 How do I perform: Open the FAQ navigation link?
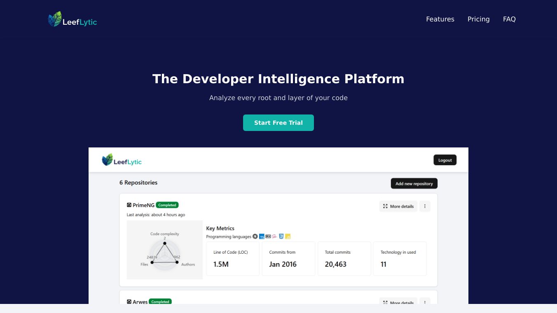[x=509, y=19]
